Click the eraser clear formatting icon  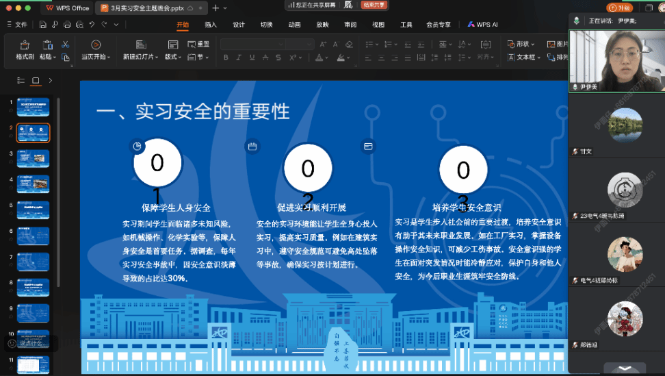tap(350, 45)
